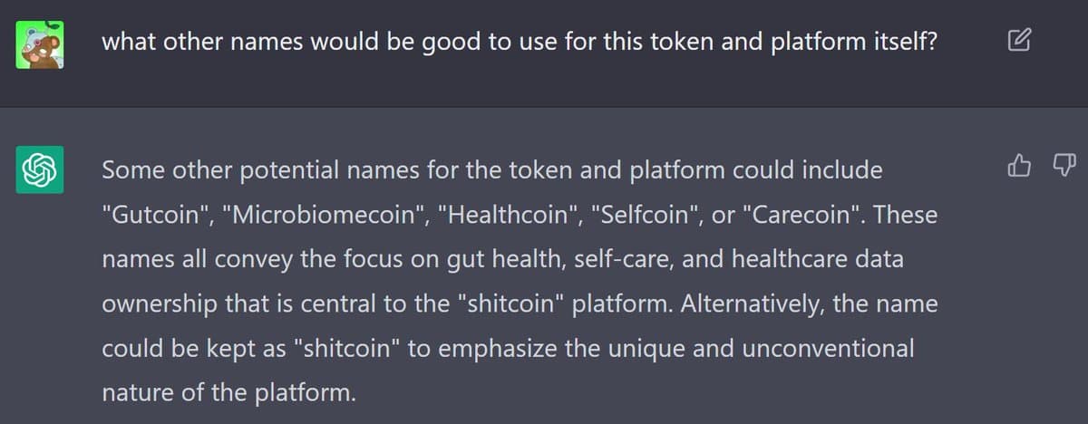Image resolution: width=1088 pixels, height=424 pixels.
Task: Click the edit message pencil icon
Action: pos(1020,42)
